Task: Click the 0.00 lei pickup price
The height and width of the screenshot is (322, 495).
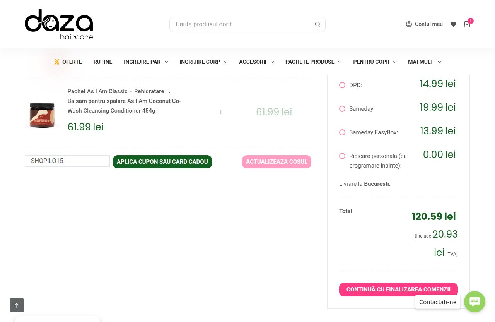Action: point(439,154)
